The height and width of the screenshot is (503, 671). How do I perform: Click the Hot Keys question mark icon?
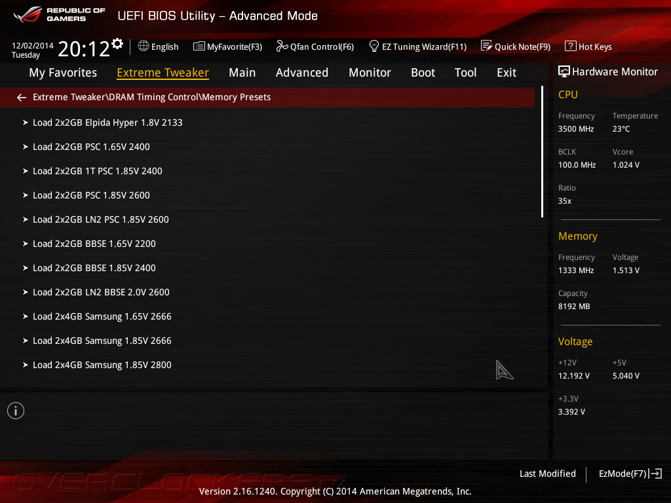[x=570, y=46]
